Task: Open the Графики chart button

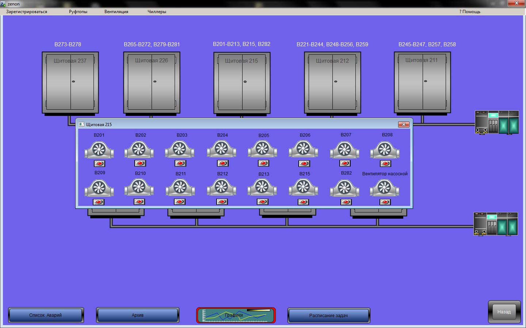Action: [236, 315]
